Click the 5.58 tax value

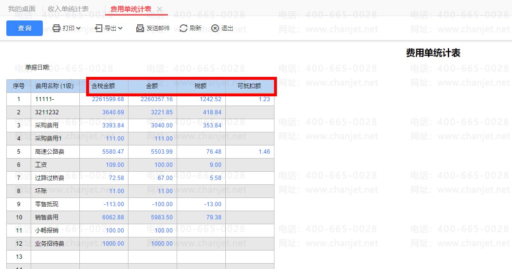pyautogui.click(x=215, y=178)
